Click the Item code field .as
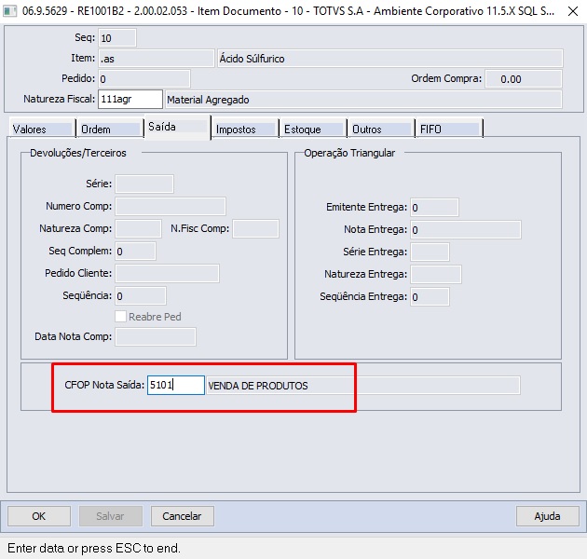The width and height of the screenshot is (587, 559). pyautogui.click(x=157, y=59)
